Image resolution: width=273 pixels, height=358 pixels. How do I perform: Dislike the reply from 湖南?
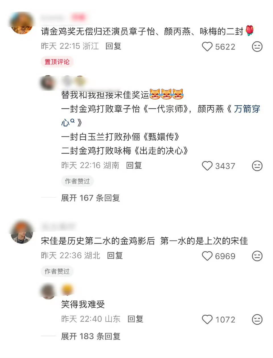click(x=257, y=166)
